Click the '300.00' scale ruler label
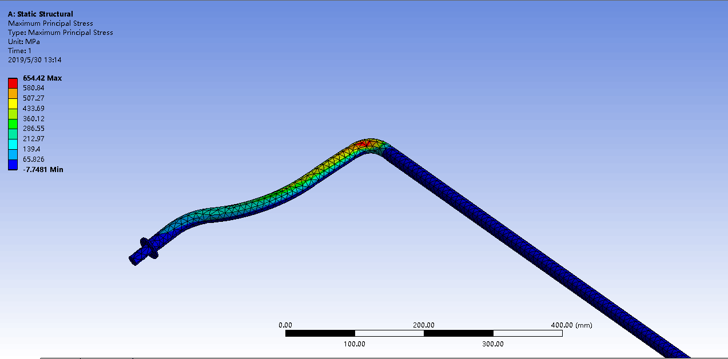Screen dimensions: 728x359 [493, 344]
